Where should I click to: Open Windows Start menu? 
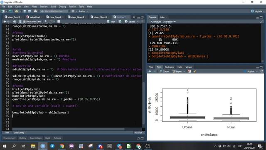pos(5,146)
